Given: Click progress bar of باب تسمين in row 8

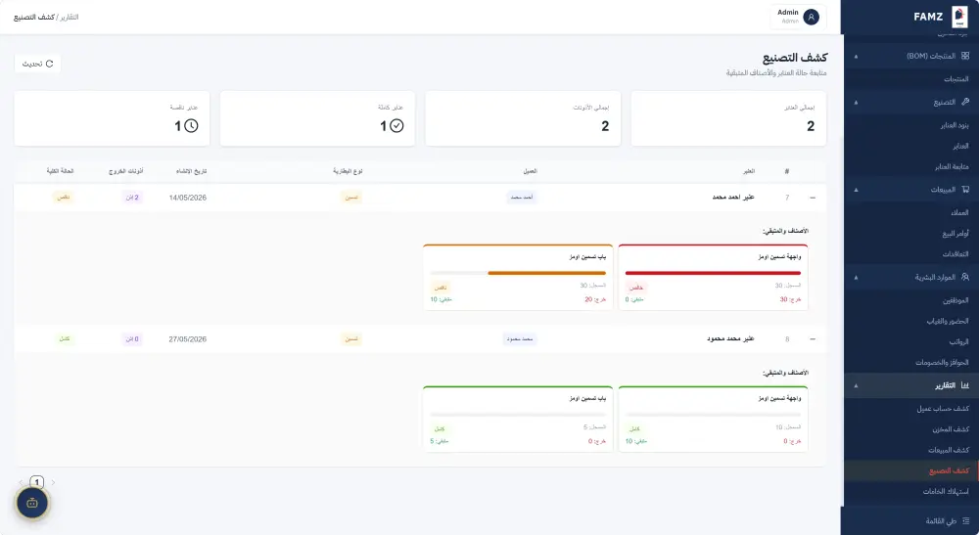Looking at the screenshot, I should (518, 414).
